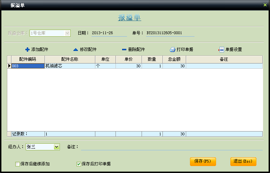Select the cell 机油滤芯

[70, 66]
